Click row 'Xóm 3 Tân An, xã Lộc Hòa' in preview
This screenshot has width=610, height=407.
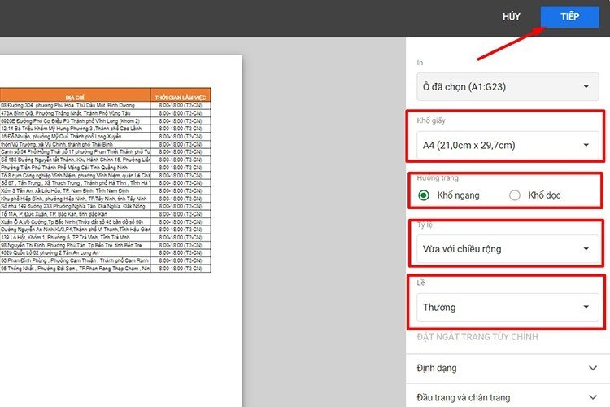point(75,190)
